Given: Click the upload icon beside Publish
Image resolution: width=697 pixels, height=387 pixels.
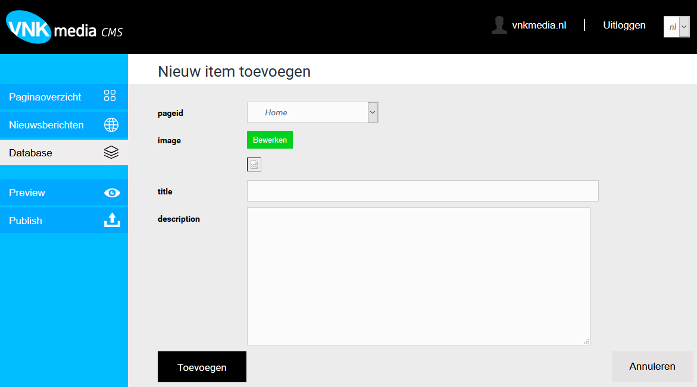Looking at the screenshot, I should [x=112, y=221].
